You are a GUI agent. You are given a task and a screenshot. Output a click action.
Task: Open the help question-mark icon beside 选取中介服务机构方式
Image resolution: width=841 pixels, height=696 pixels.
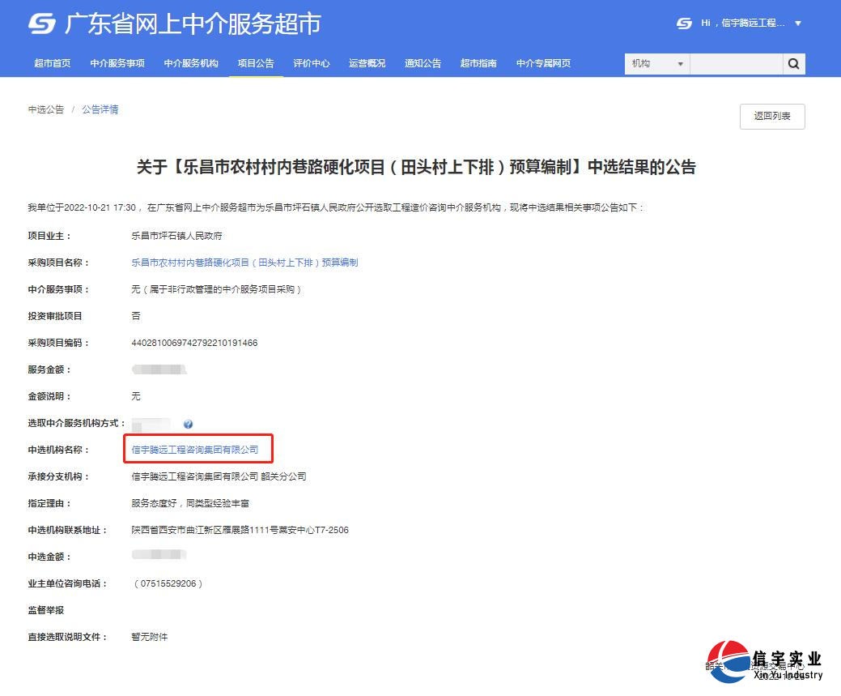click(x=189, y=423)
